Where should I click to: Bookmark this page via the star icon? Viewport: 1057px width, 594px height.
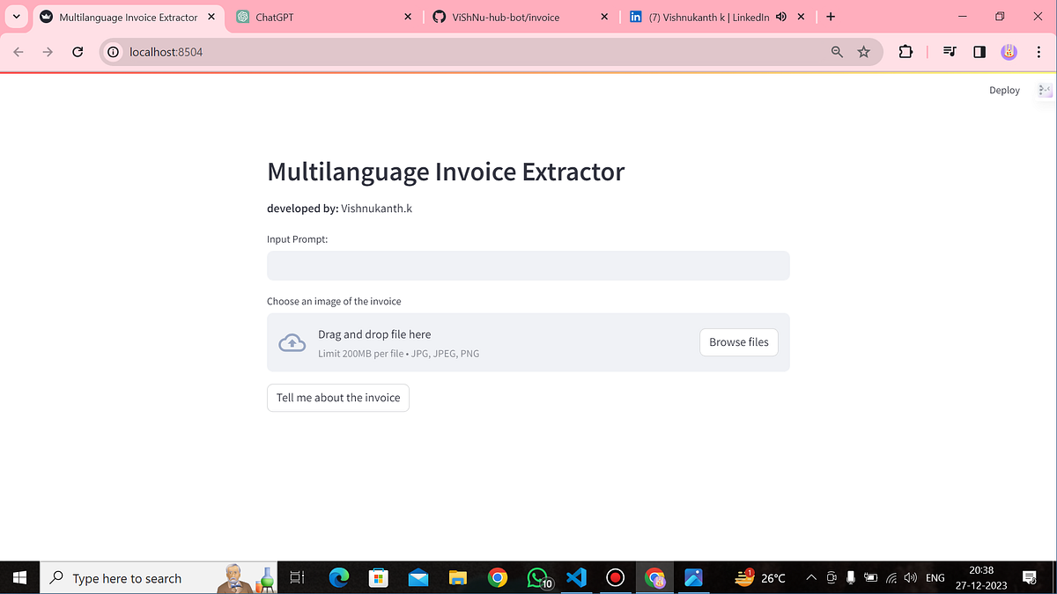point(864,52)
